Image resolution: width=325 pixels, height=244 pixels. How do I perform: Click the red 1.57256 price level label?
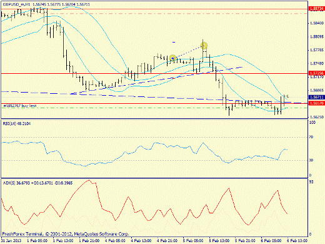coord(317,73)
